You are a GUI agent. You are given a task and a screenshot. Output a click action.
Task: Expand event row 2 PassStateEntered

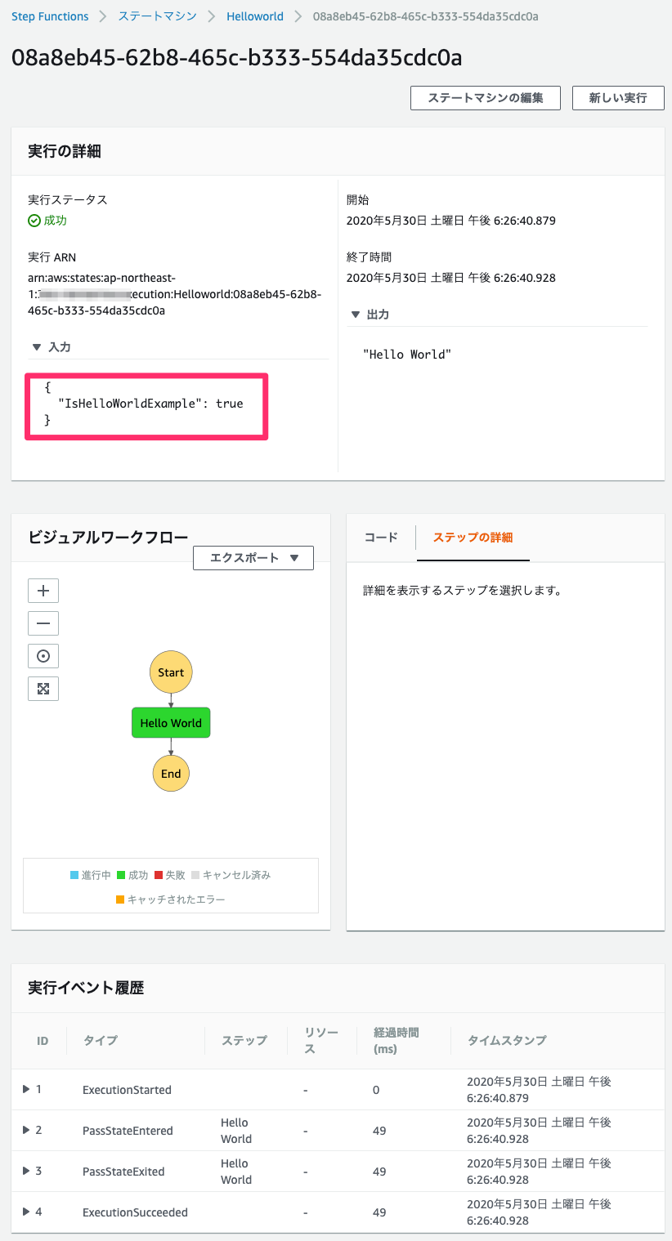pyautogui.click(x=26, y=1130)
